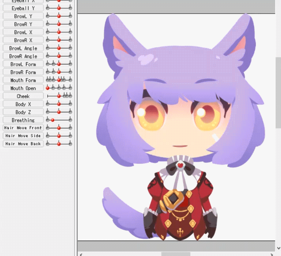The height and width of the screenshot is (256, 281).
Task: Click the Hair Move Back parameter button
Action: pos(23,144)
